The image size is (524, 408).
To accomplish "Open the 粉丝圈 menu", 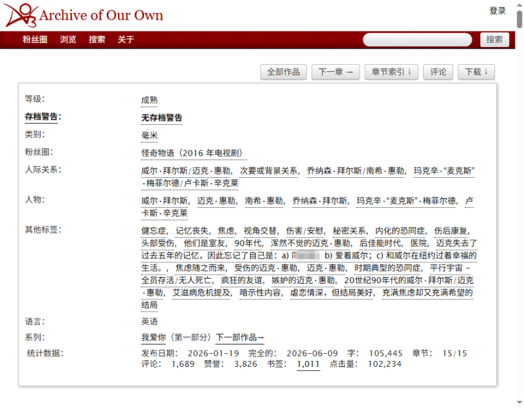I will [x=35, y=39].
